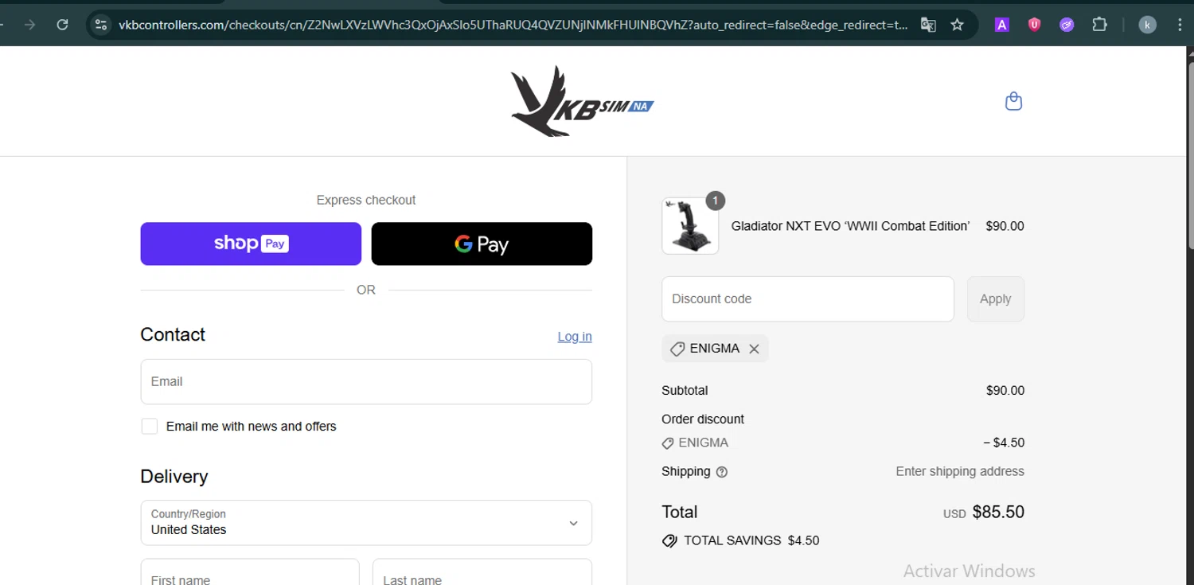Click the 'Order discount' label
The image size is (1194, 585).
click(703, 419)
